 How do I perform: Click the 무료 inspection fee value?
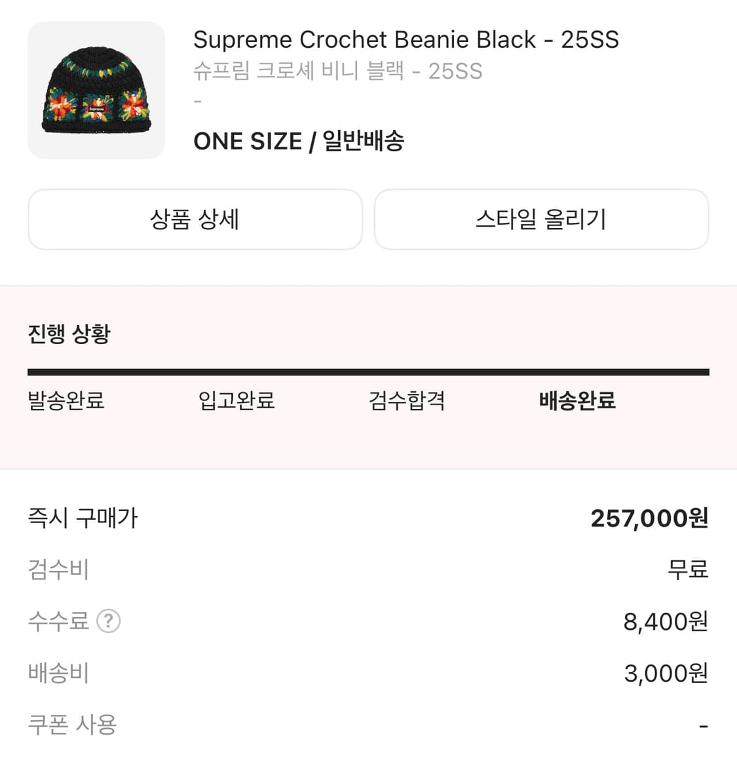(x=688, y=570)
